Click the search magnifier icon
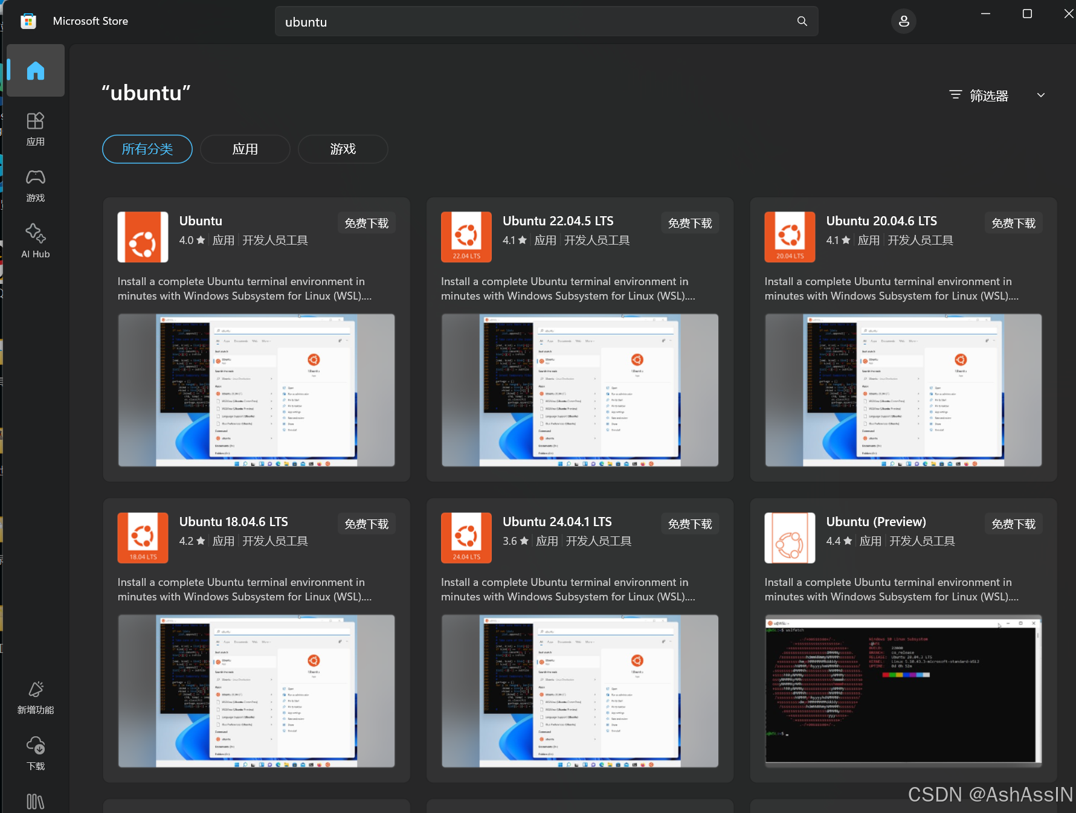Viewport: 1076px width, 813px height. [x=802, y=21]
